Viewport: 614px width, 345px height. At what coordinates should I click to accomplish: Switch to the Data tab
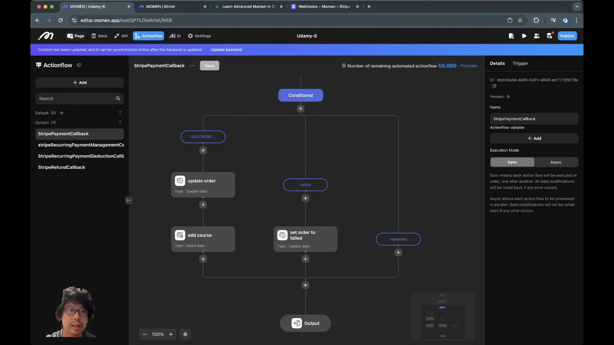[x=99, y=36]
